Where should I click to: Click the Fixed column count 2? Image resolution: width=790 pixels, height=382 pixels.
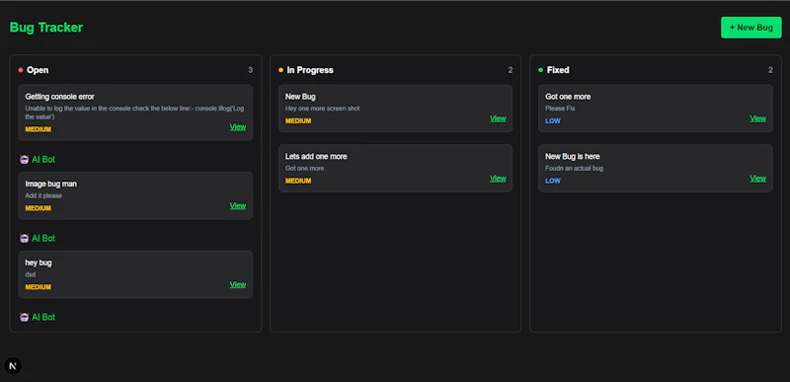(770, 70)
